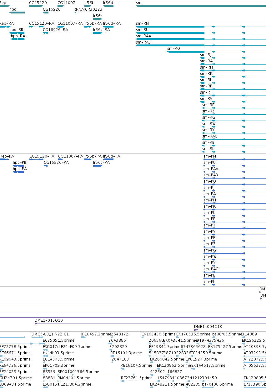Open the Rep-RA transcript

(x=5, y=27)
